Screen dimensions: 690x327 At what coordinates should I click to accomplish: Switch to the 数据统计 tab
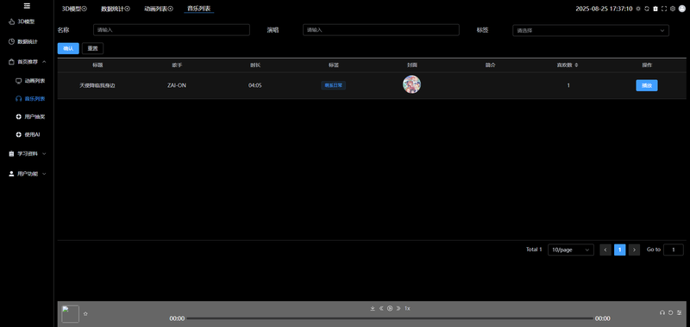point(116,9)
